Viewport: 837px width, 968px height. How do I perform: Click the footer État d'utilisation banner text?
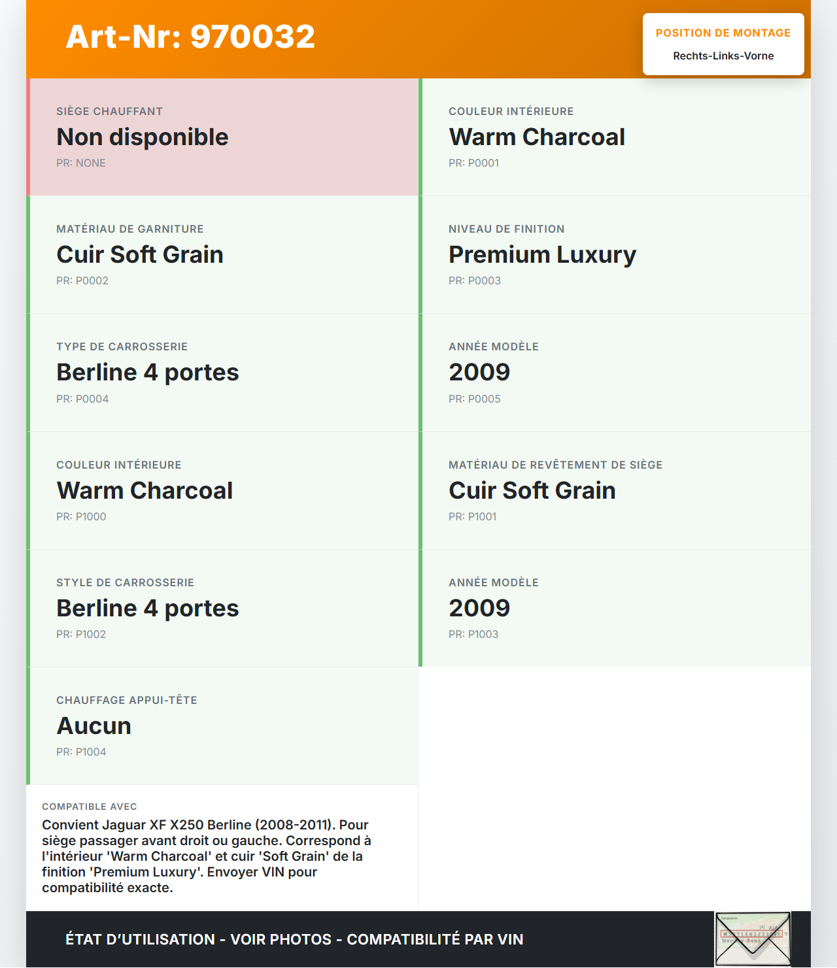pos(294,939)
